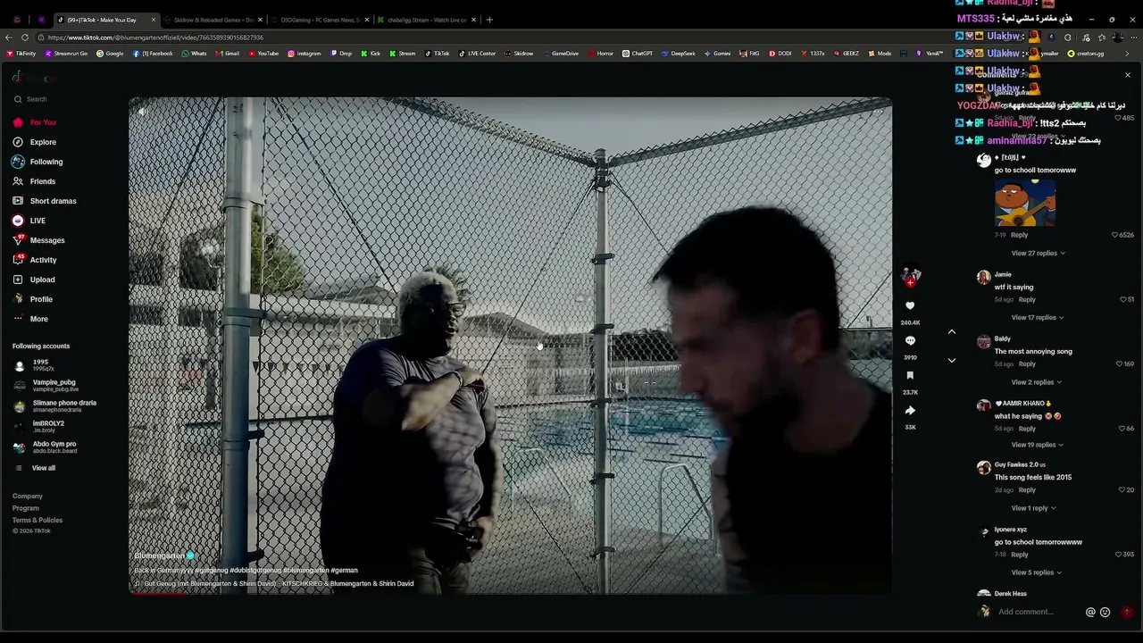1143x643 pixels.
Task: Like Jamie's comment
Action: pos(1123,300)
